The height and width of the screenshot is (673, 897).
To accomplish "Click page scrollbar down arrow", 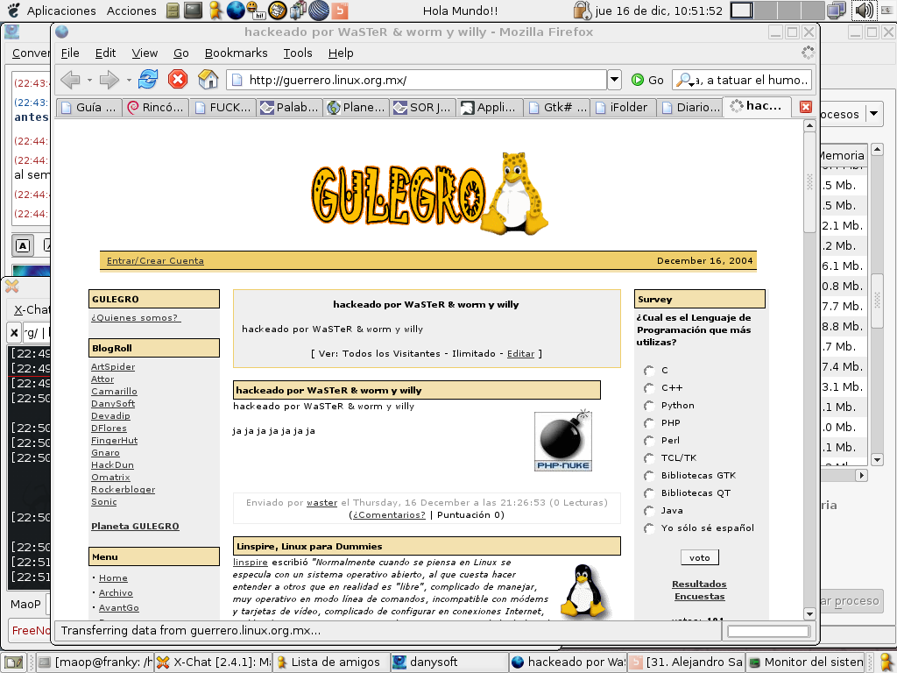I will pyautogui.click(x=809, y=613).
